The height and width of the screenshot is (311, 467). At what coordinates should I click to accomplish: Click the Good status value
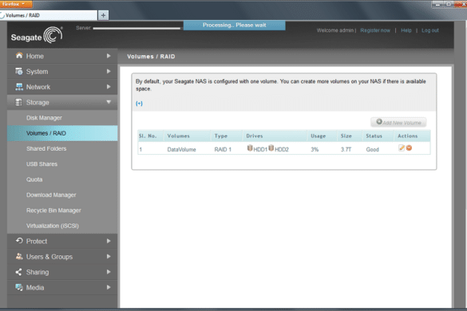[x=372, y=149]
